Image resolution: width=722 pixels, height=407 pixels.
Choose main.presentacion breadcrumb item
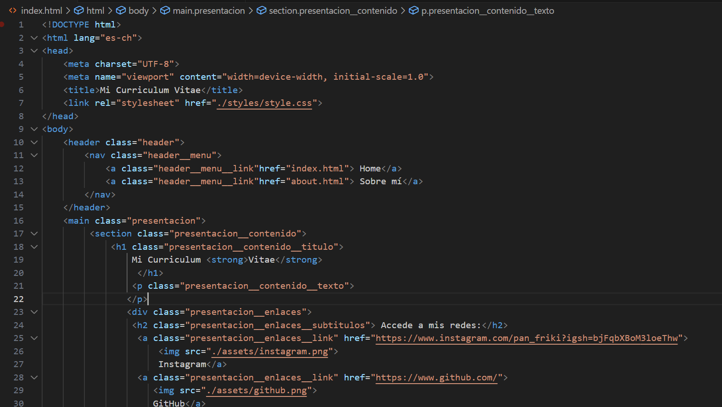pos(209,11)
